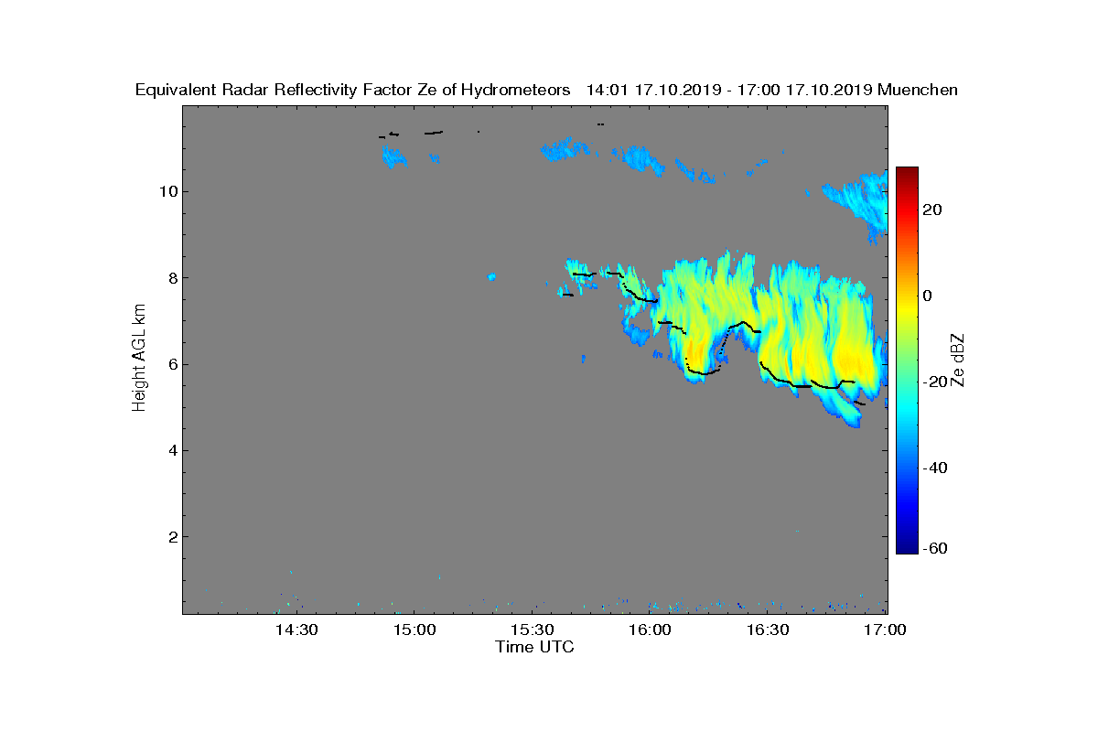Click the colorbar value 0
The width and height of the screenshot is (1098, 732).
(928, 296)
